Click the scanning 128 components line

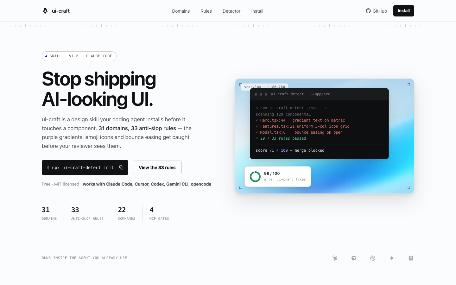[x=283, y=114]
